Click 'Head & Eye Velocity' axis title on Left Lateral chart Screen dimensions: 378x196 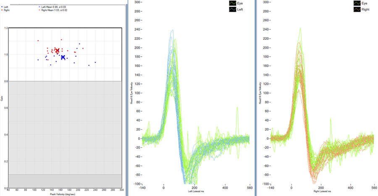point(131,93)
